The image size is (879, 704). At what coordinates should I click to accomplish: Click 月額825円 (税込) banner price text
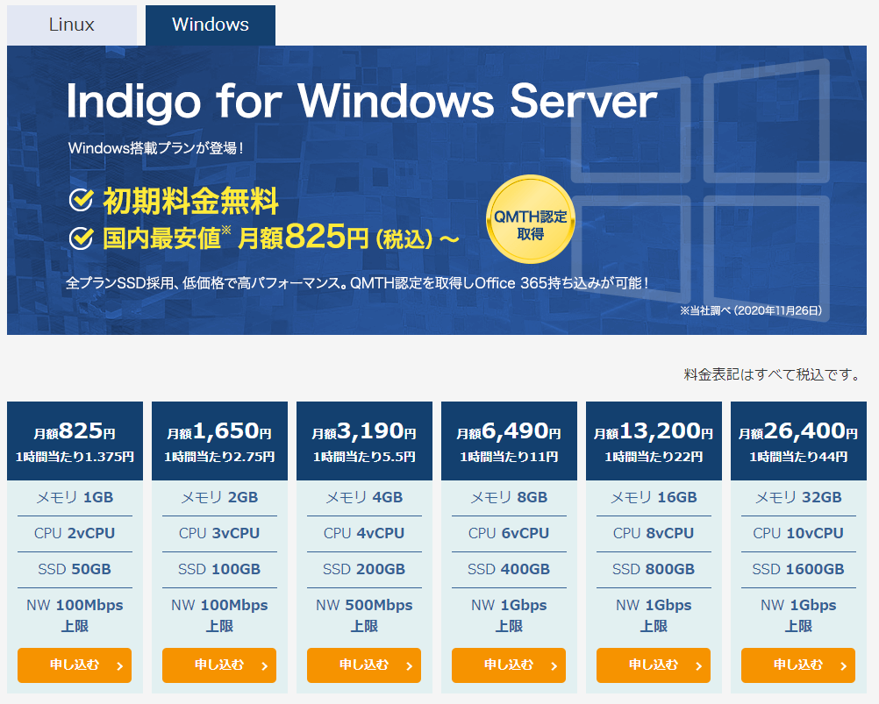347,237
